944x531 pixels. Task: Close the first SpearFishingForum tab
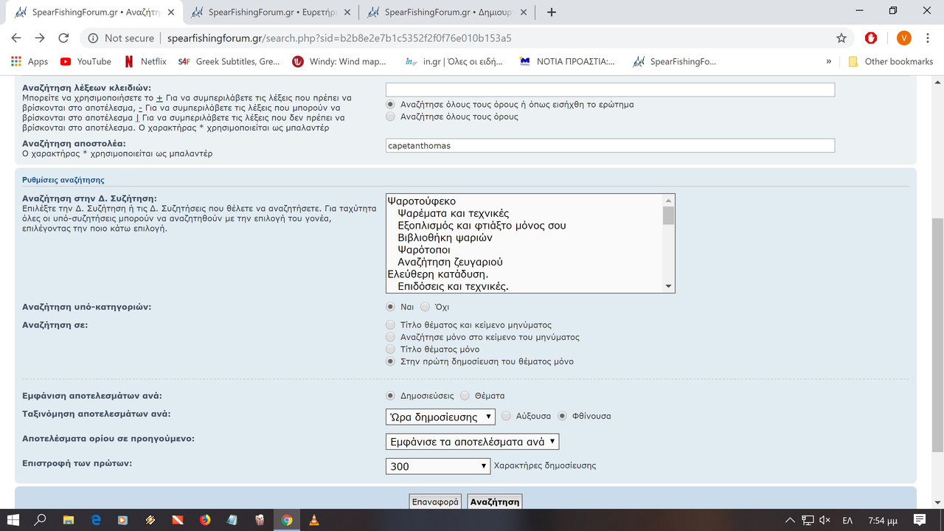[170, 12]
